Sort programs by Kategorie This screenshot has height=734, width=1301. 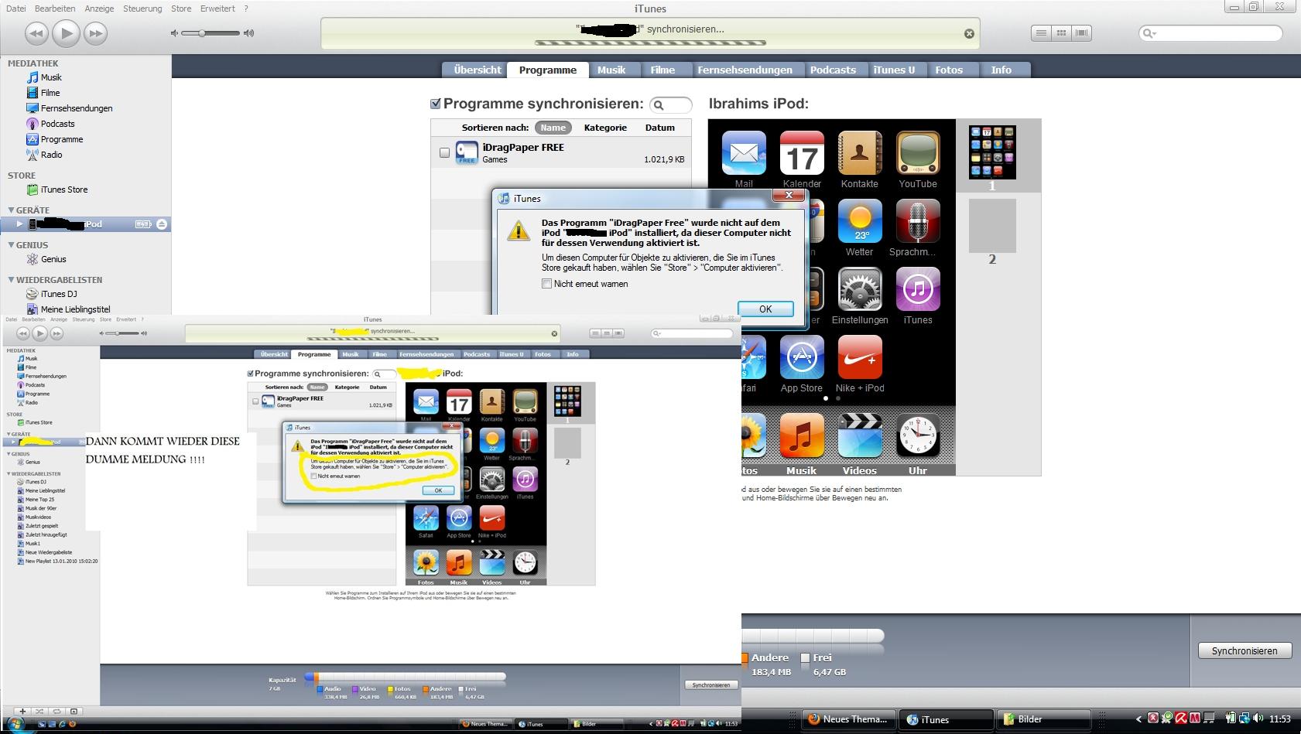(x=605, y=128)
